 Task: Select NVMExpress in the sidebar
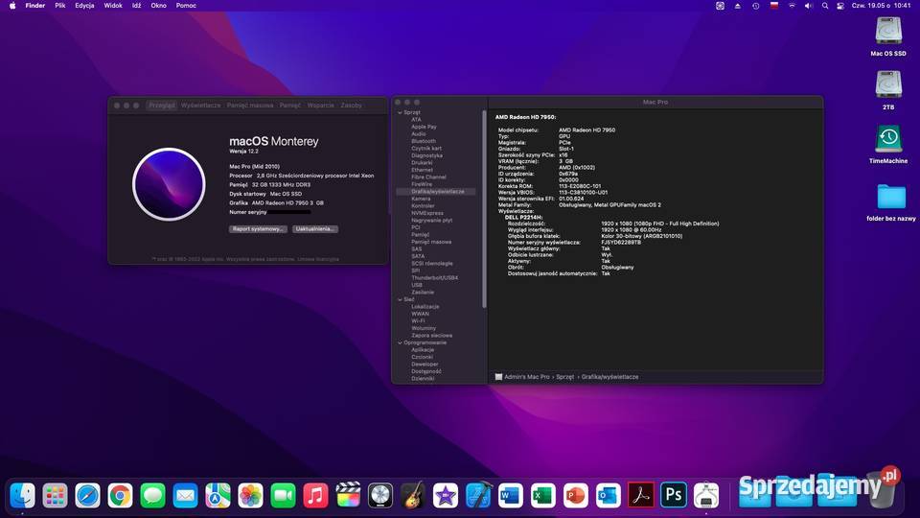click(427, 213)
